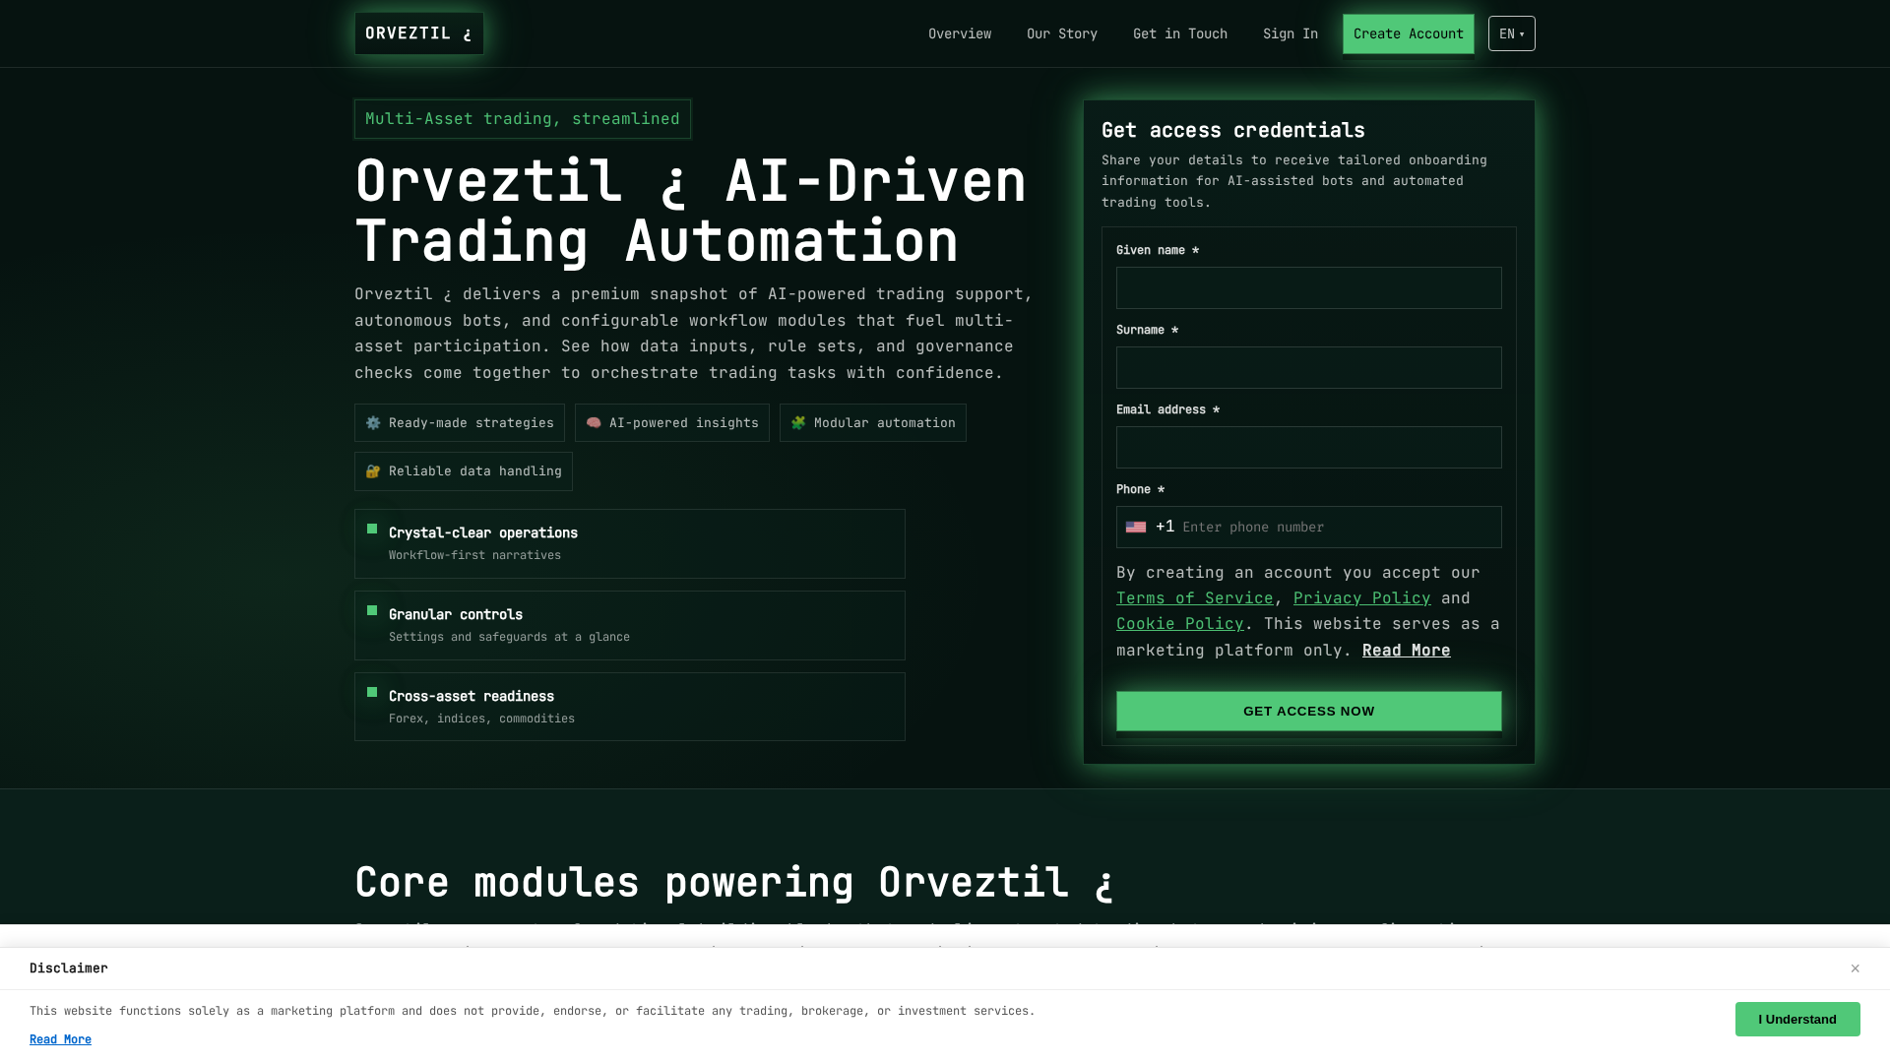Click Read More in the signup form

[x=1407, y=651]
